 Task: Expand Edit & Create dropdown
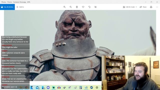click(x=130, y=7)
